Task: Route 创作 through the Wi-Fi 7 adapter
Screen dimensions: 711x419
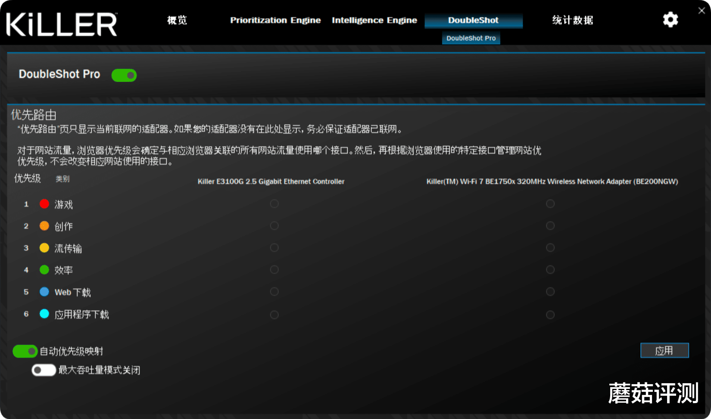Action: tap(550, 226)
